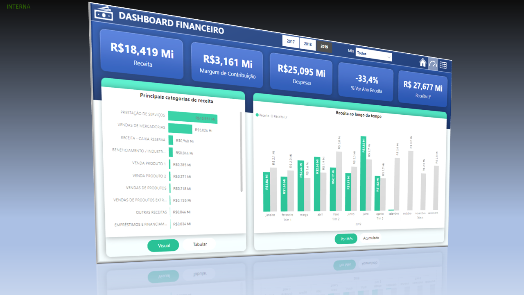This screenshot has height=295, width=524.
Task: Select the Vendas de Mercadorias bar
Action: pyautogui.click(x=180, y=129)
